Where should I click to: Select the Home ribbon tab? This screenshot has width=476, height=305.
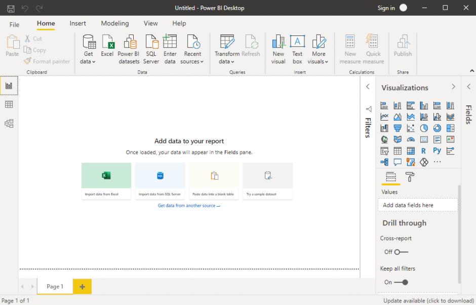tap(46, 23)
